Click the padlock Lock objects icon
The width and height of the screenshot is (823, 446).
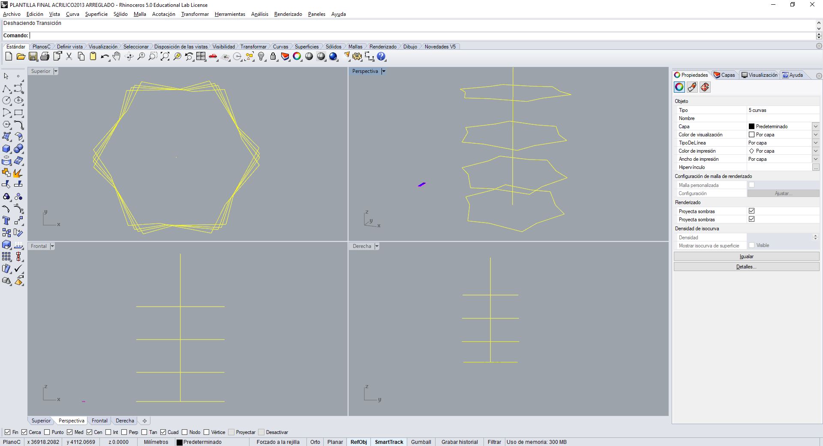(x=273, y=56)
